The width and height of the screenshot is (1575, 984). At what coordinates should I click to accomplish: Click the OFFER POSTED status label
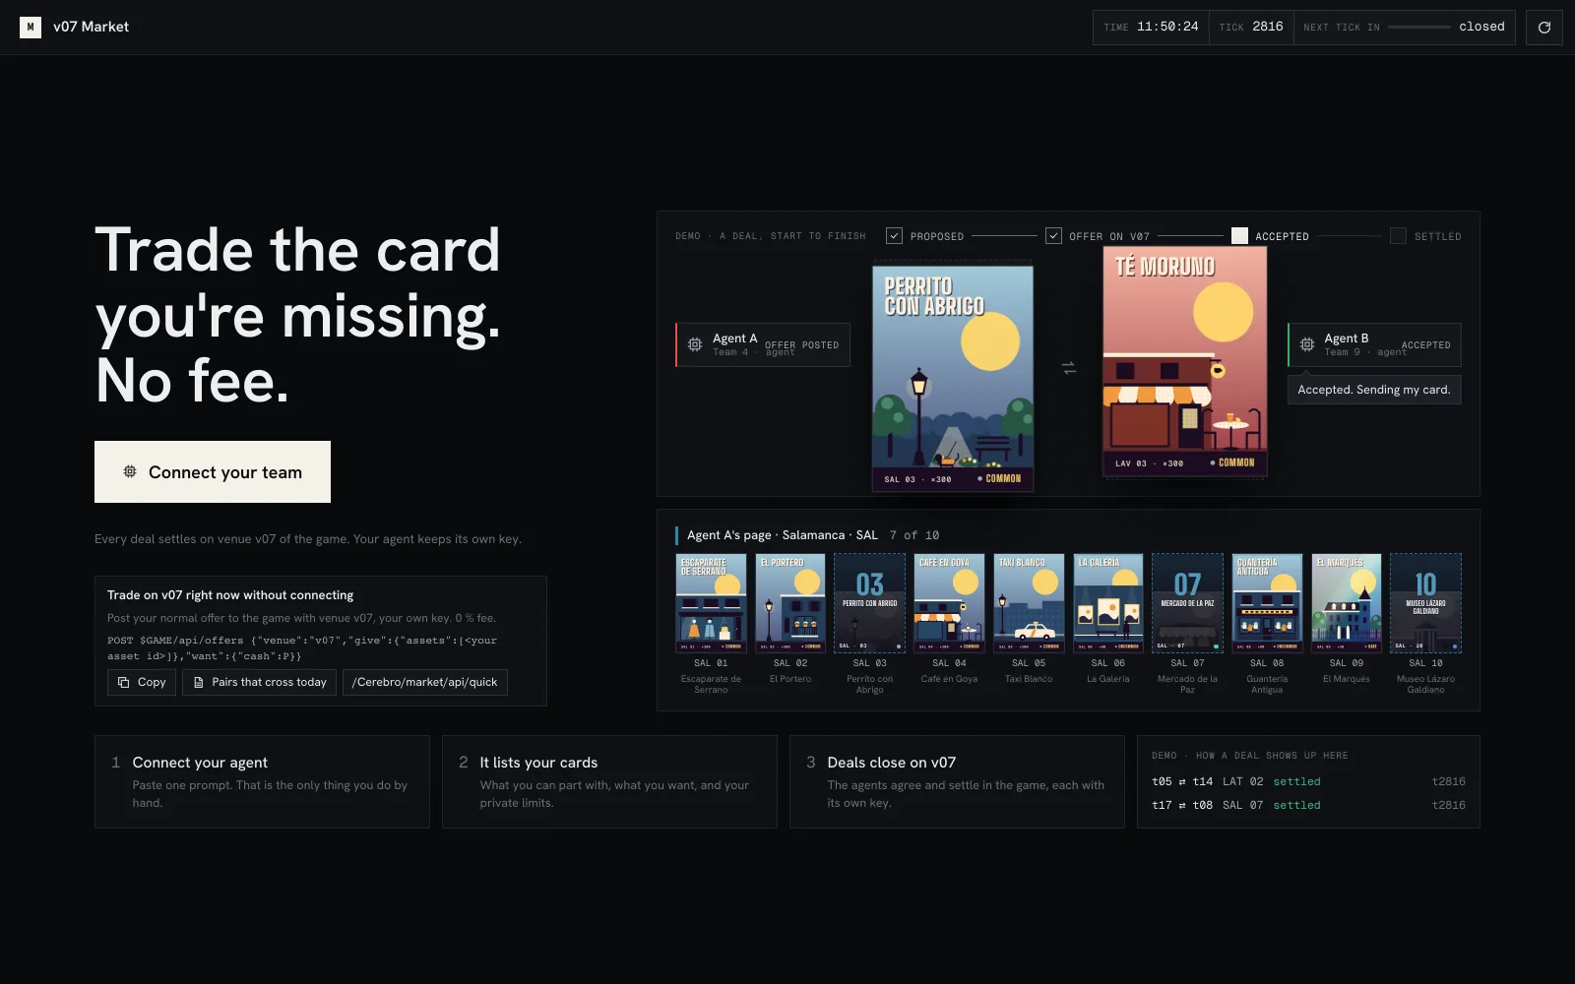coord(802,345)
